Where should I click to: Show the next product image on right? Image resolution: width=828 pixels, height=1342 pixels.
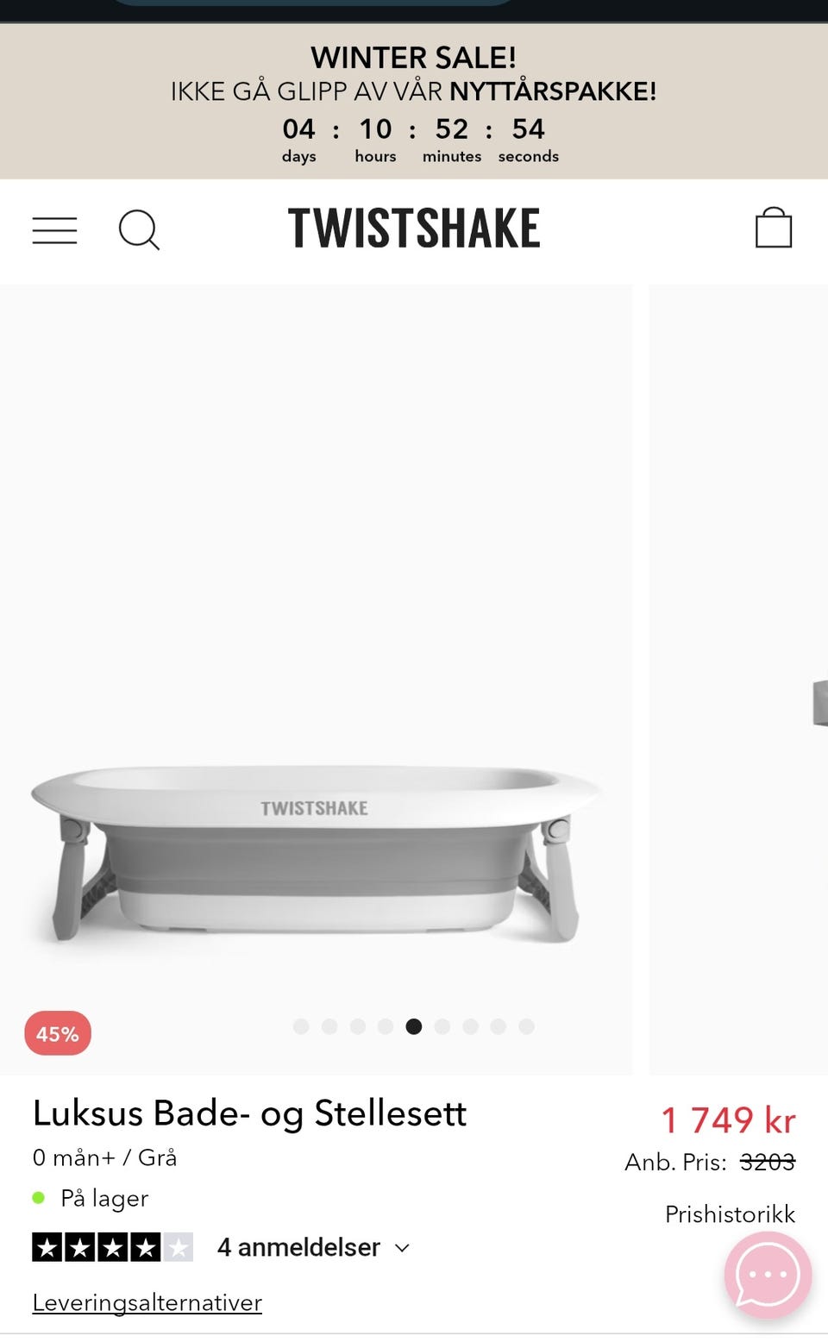738,680
